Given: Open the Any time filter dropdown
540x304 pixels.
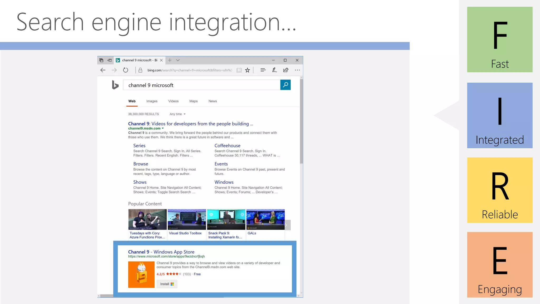Looking at the screenshot, I should coord(177,114).
